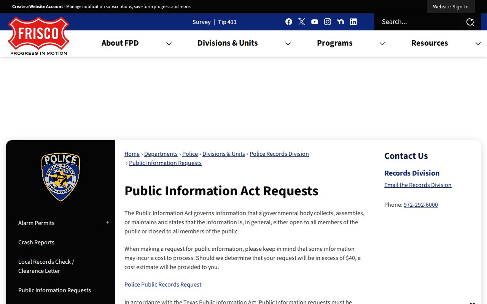Open the Frisco Police Facebook page
487x304 pixels.
[289, 22]
